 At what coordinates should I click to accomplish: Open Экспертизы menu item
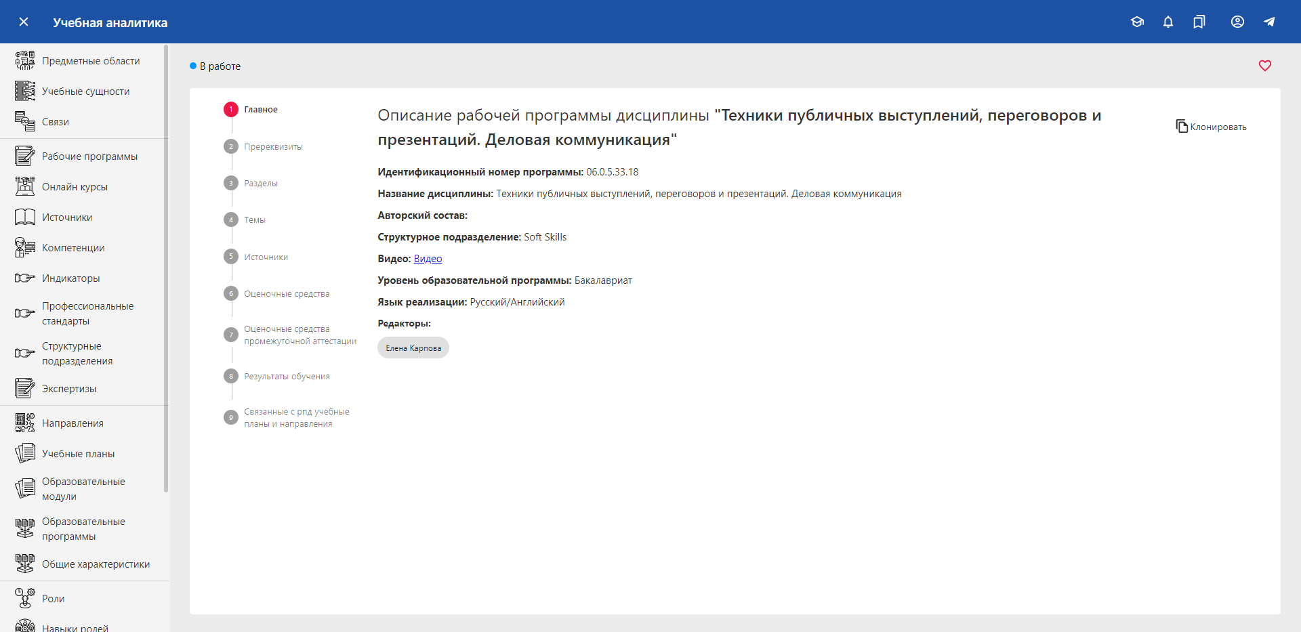85,388
